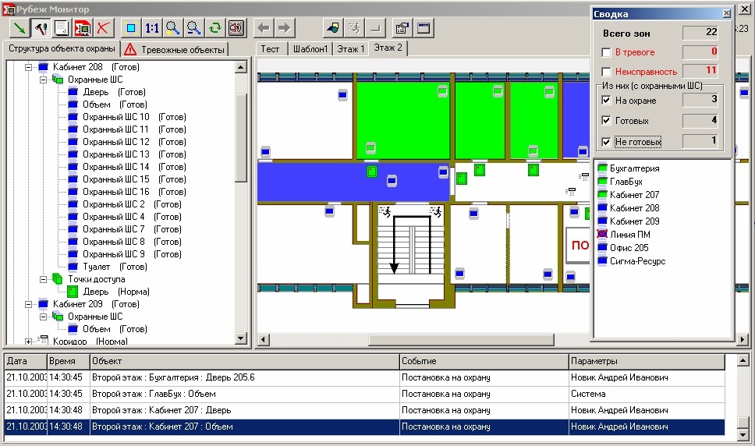Toggle the muted speaker sound icon
Viewport: 755px width, 446px height.
(236, 28)
